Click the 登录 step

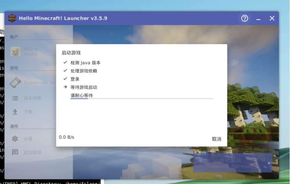[x=75, y=79]
